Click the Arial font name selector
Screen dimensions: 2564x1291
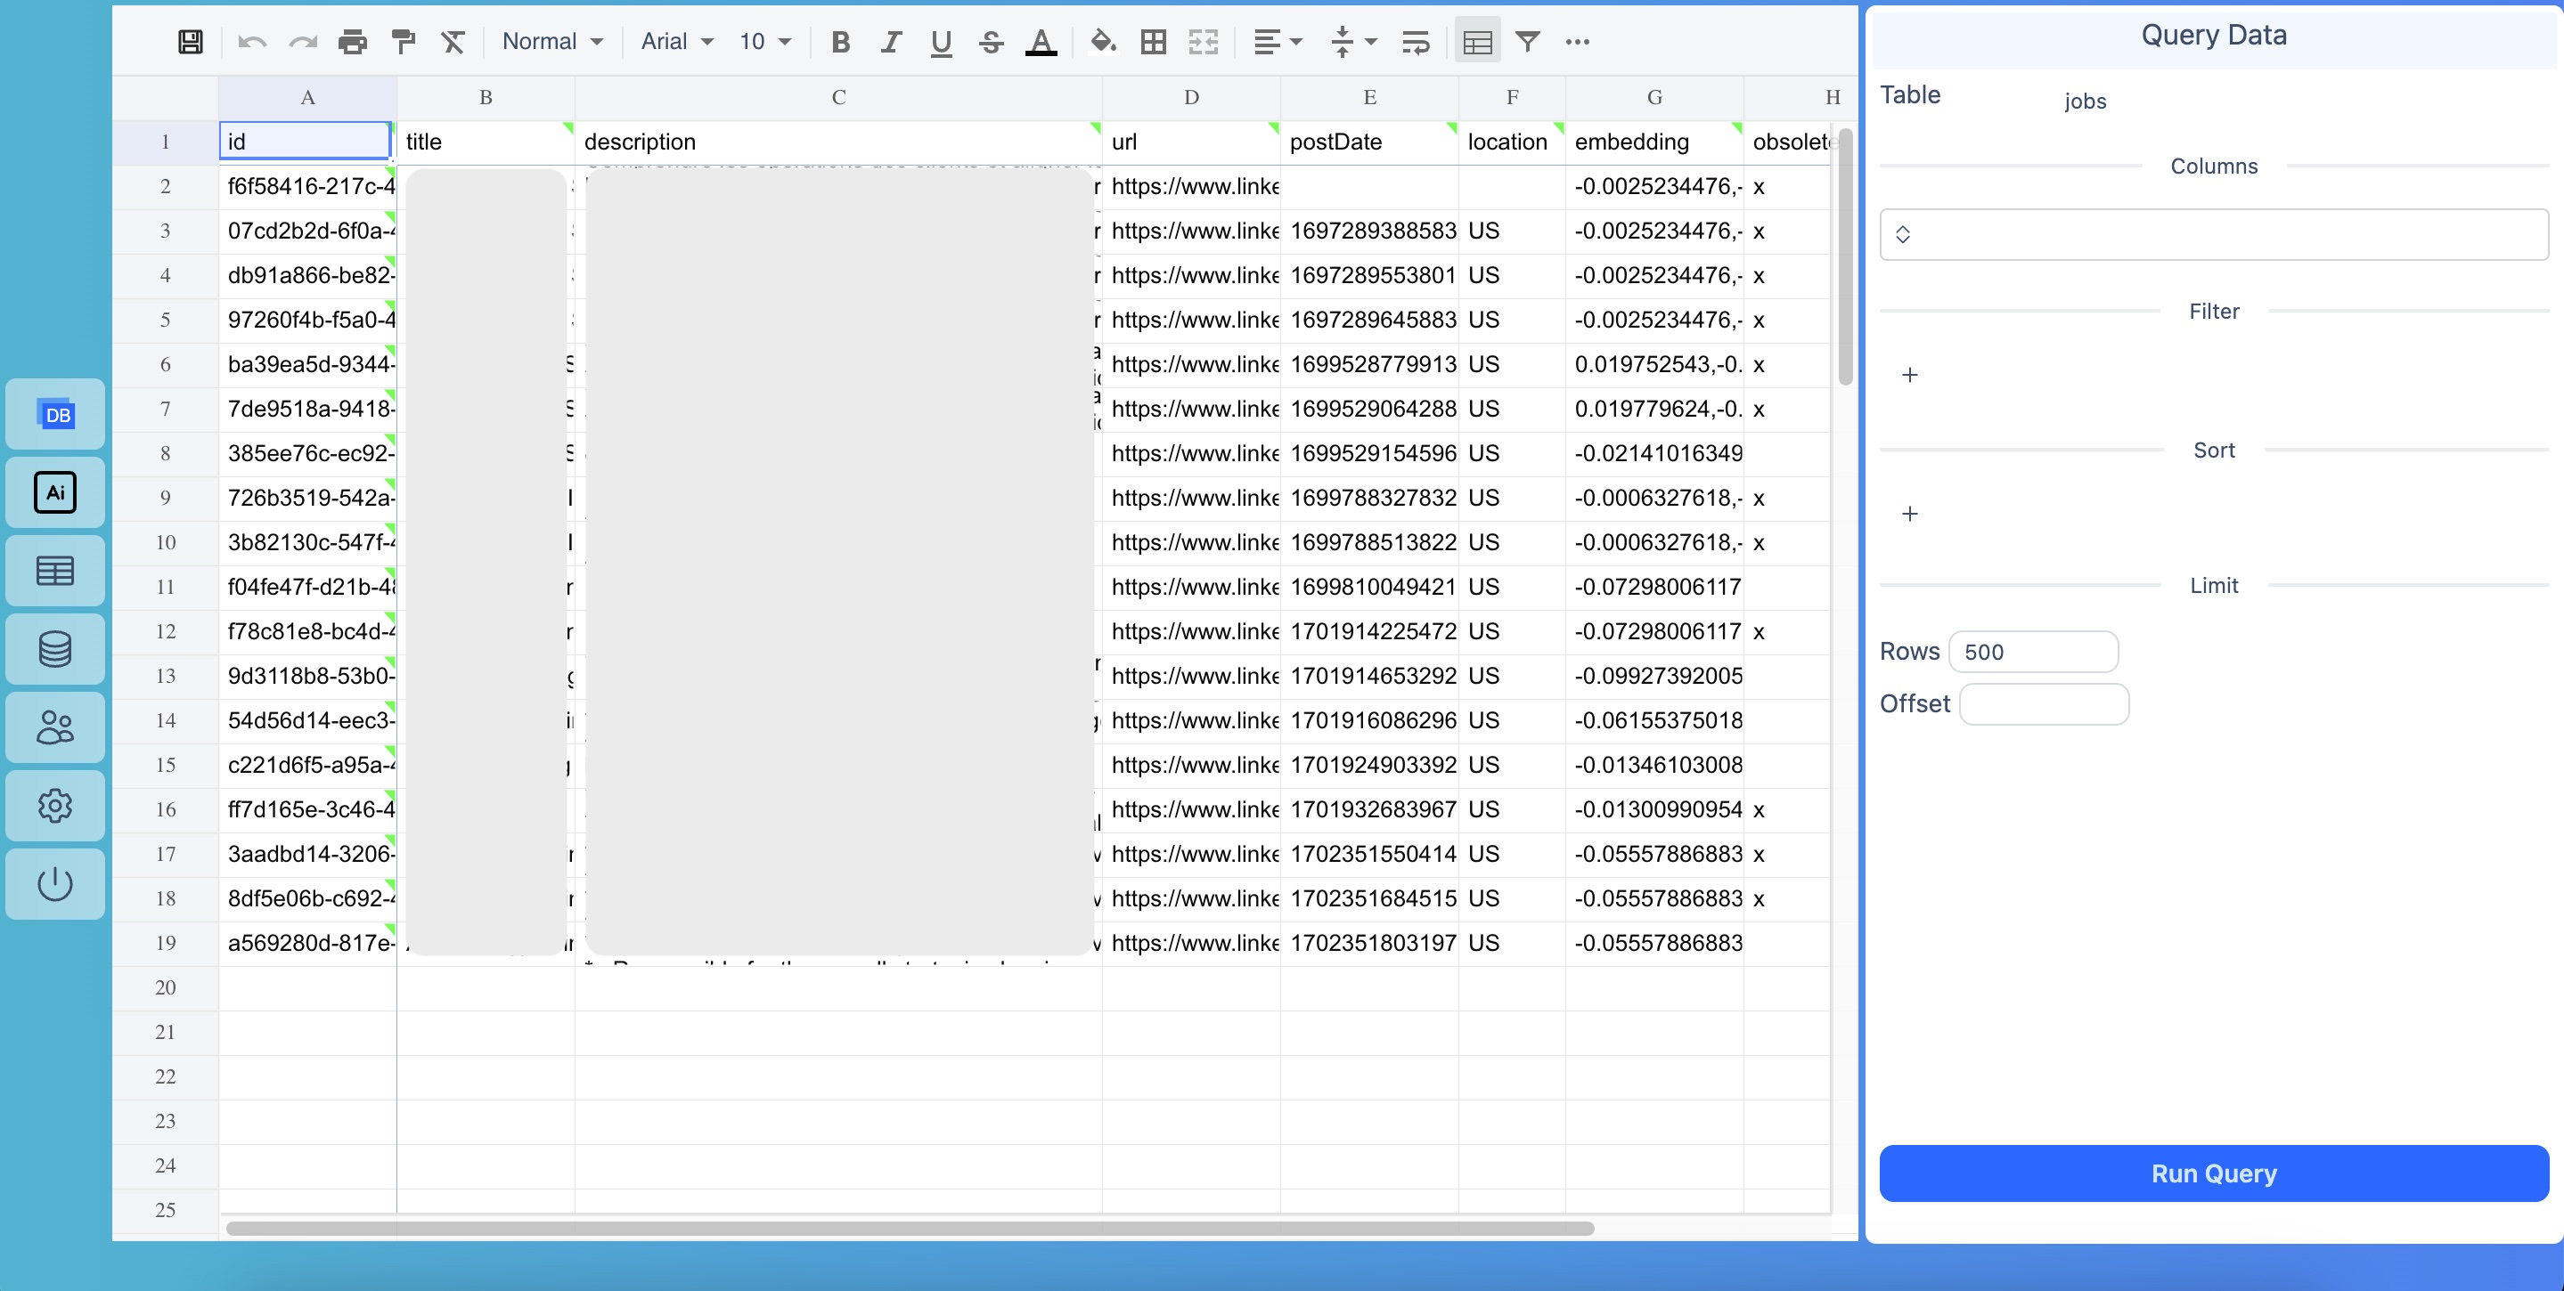pos(670,41)
